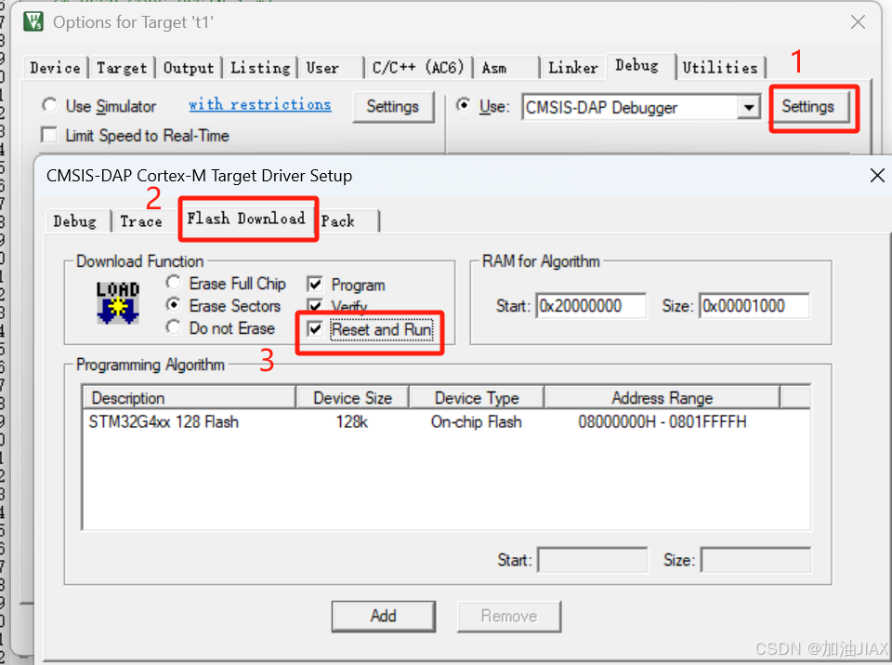Open the 'with restrictions' link

(x=259, y=105)
